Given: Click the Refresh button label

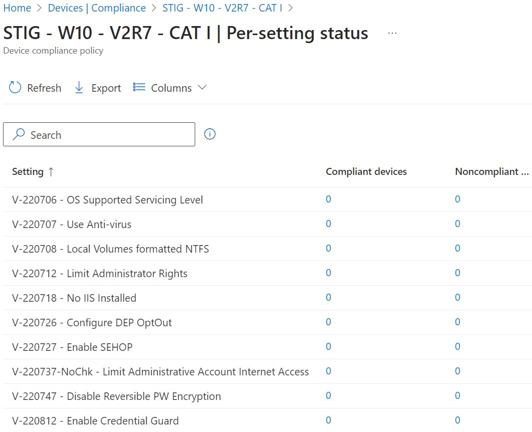Looking at the screenshot, I should [44, 88].
